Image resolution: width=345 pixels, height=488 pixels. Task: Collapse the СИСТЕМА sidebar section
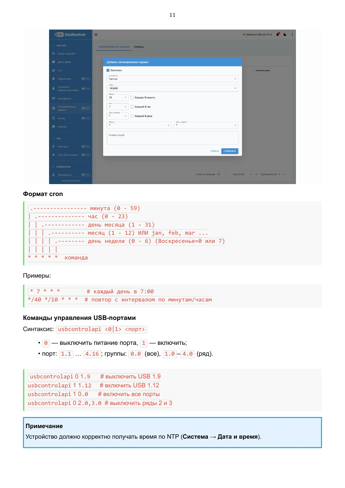(53, 46)
